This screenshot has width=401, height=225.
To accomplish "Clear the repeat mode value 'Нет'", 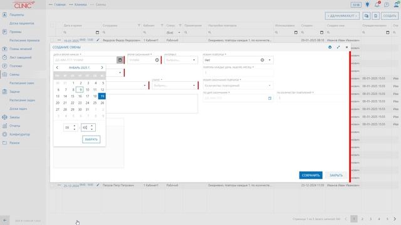I will 262,60.
